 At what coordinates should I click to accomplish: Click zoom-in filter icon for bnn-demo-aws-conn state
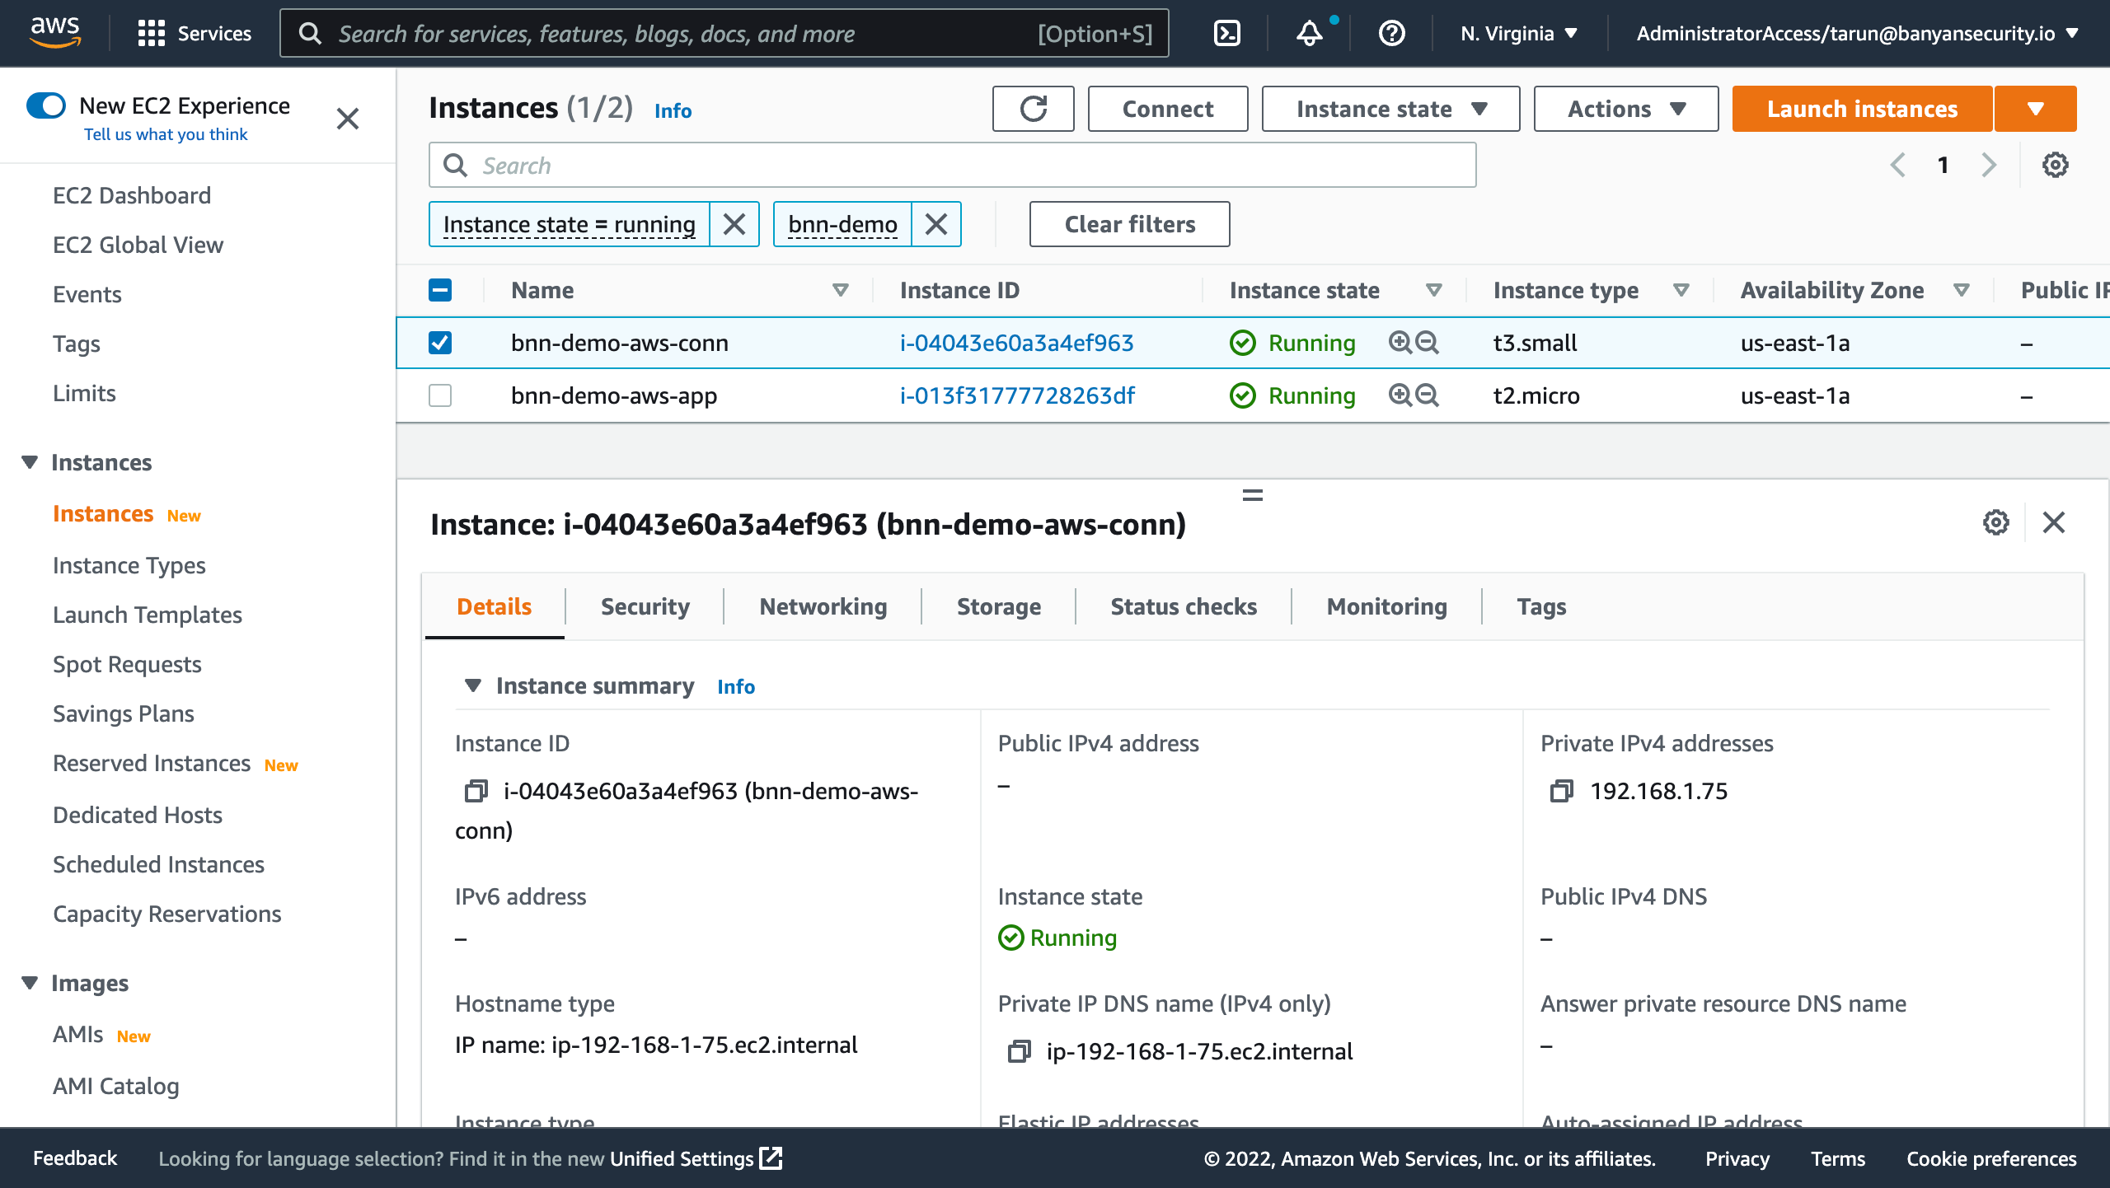point(1400,343)
